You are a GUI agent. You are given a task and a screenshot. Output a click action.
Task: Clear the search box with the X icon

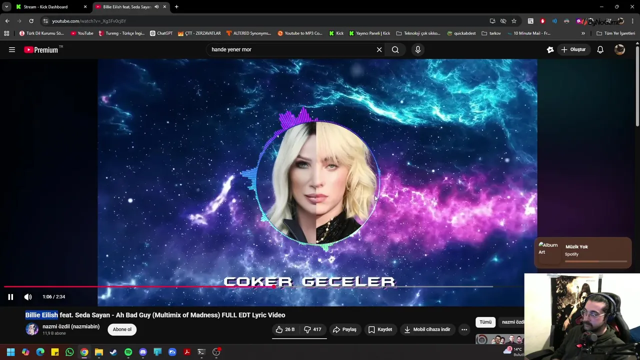(x=379, y=49)
